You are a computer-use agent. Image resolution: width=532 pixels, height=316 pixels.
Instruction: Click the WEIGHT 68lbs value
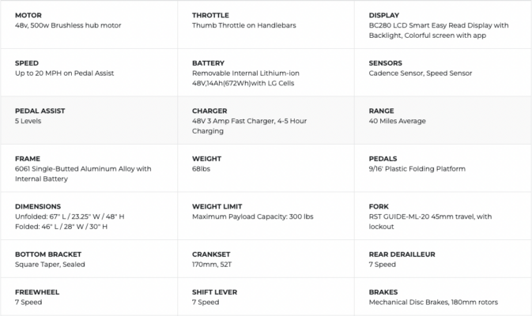201,169
